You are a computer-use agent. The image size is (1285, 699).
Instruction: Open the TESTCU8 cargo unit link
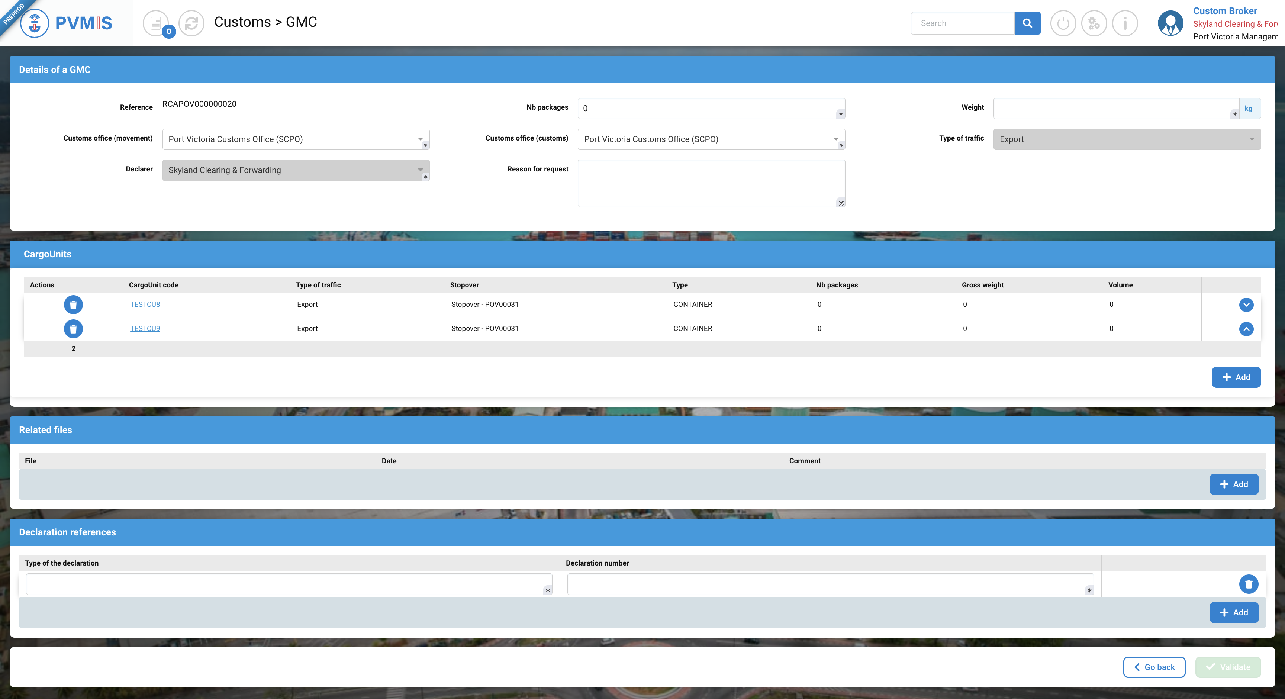tap(145, 305)
